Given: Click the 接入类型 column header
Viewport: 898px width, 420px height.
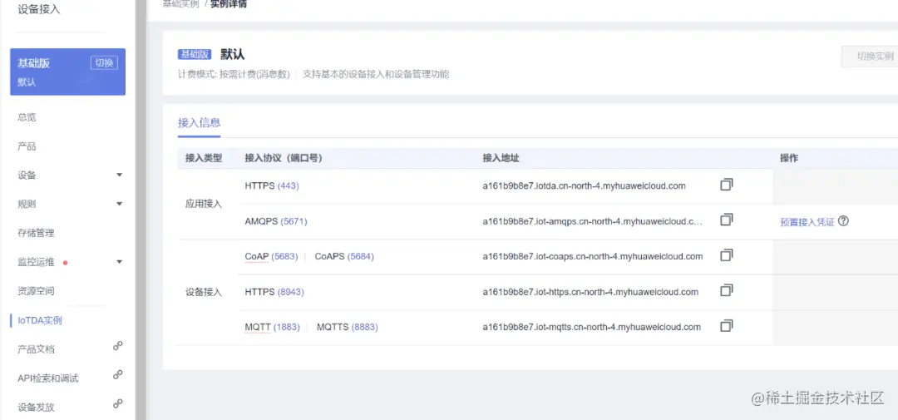Looking at the screenshot, I should coord(204,158).
